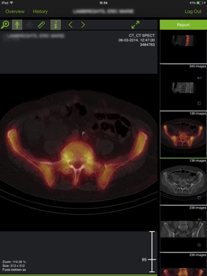207x276 pixels.
Task: Open the grayscale sagittal spine thumbnail
Action: click(183, 87)
